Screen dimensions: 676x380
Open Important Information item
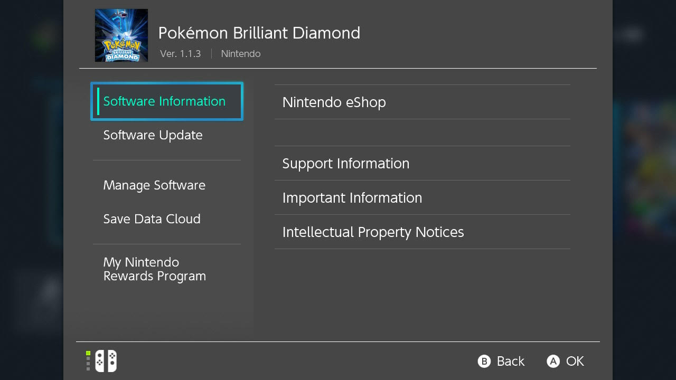coord(422,197)
